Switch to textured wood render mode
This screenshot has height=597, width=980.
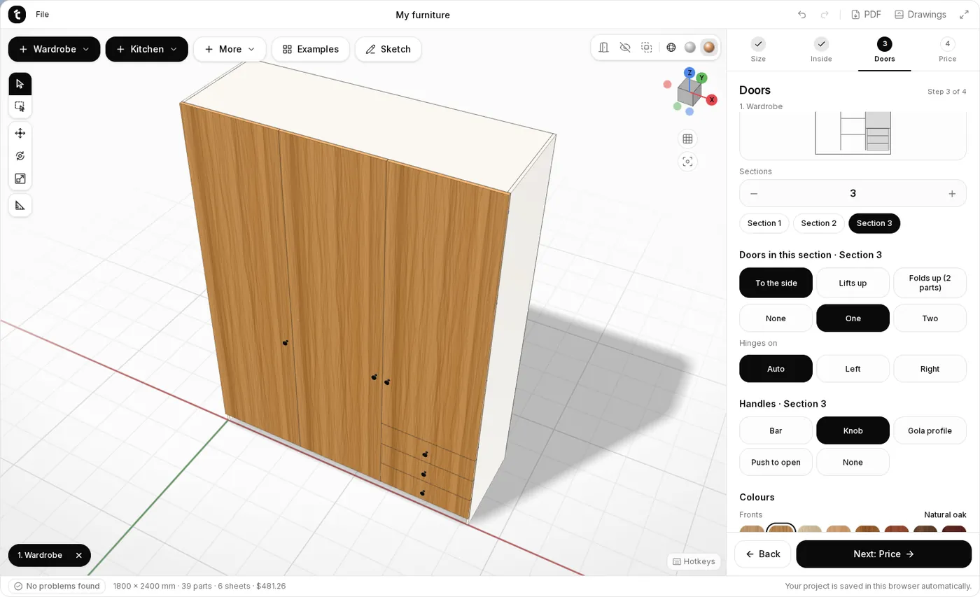tap(709, 48)
